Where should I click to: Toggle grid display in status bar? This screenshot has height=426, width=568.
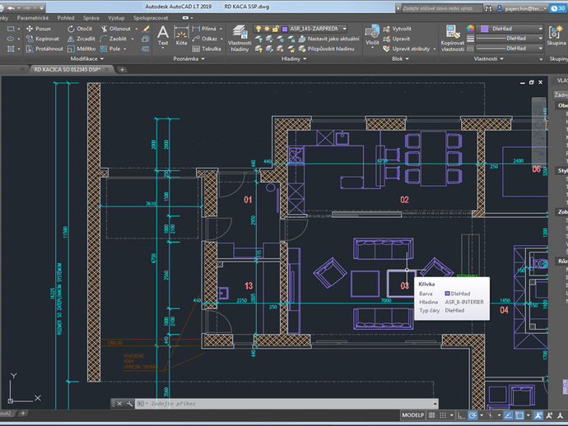pos(432,415)
